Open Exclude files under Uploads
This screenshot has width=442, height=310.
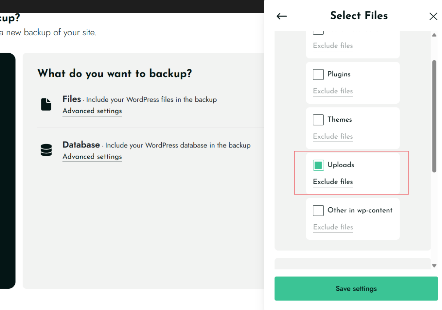(x=333, y=182)
